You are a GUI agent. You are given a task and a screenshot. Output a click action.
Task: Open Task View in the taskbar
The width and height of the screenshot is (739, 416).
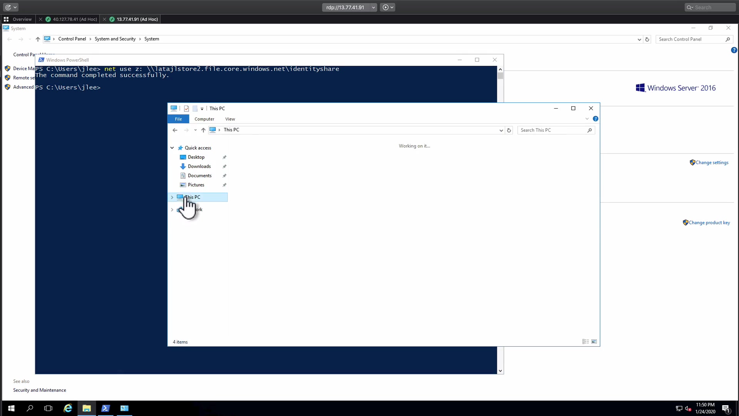point(48,408)
